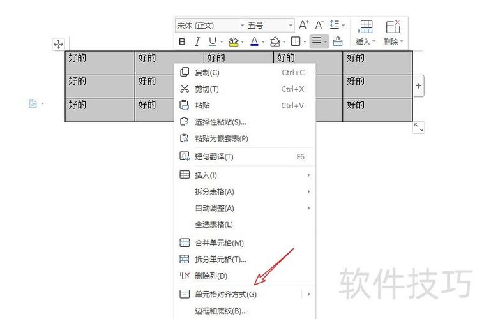Choose 粘贴为嵌套表(P) menu entry
The height and width of the screenshot is (319, 477).
tap(245, 138)
